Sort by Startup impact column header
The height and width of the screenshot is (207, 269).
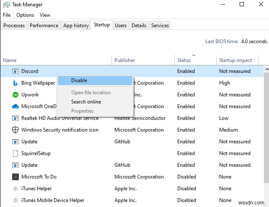pos(235,60)
